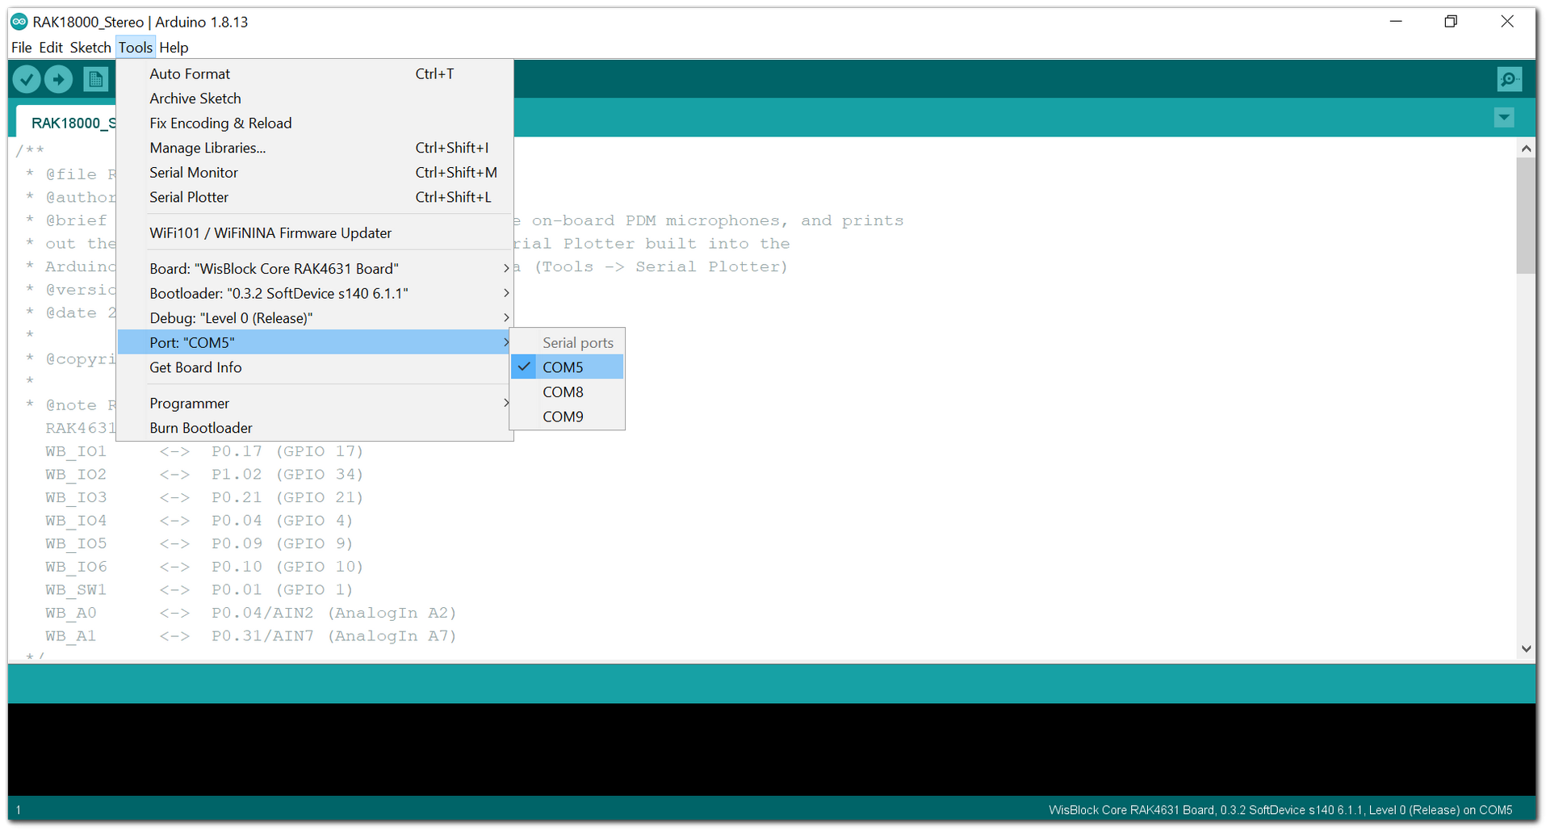
Task: Open Serial Monitor magnifier icon
Action: pyautogui.click(x=1509, y=79)
